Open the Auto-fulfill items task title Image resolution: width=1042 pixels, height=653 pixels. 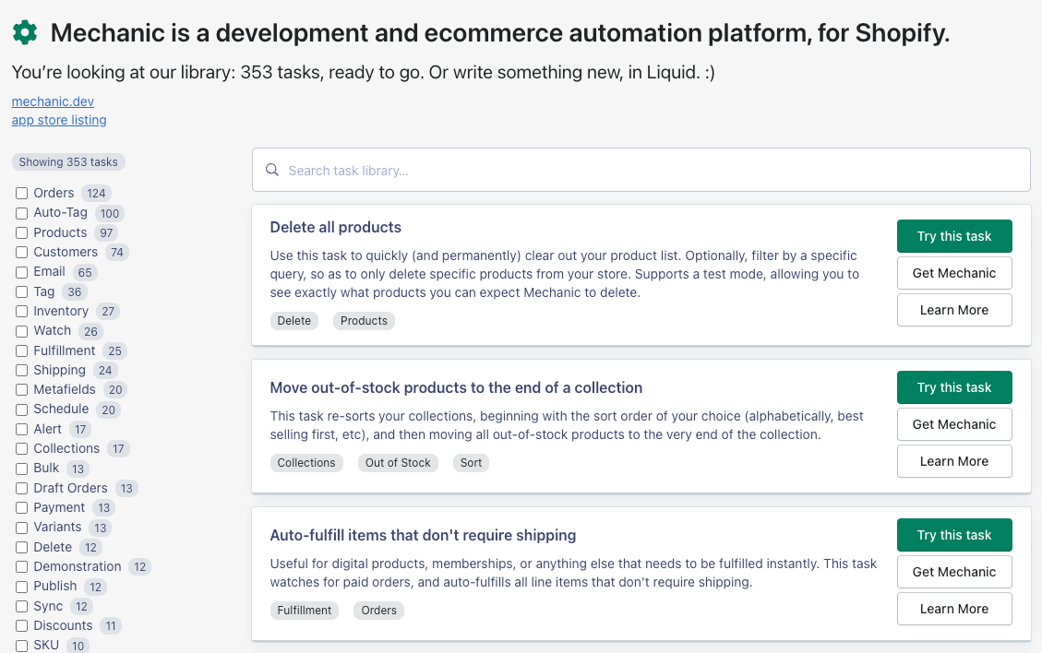[423, 535]
